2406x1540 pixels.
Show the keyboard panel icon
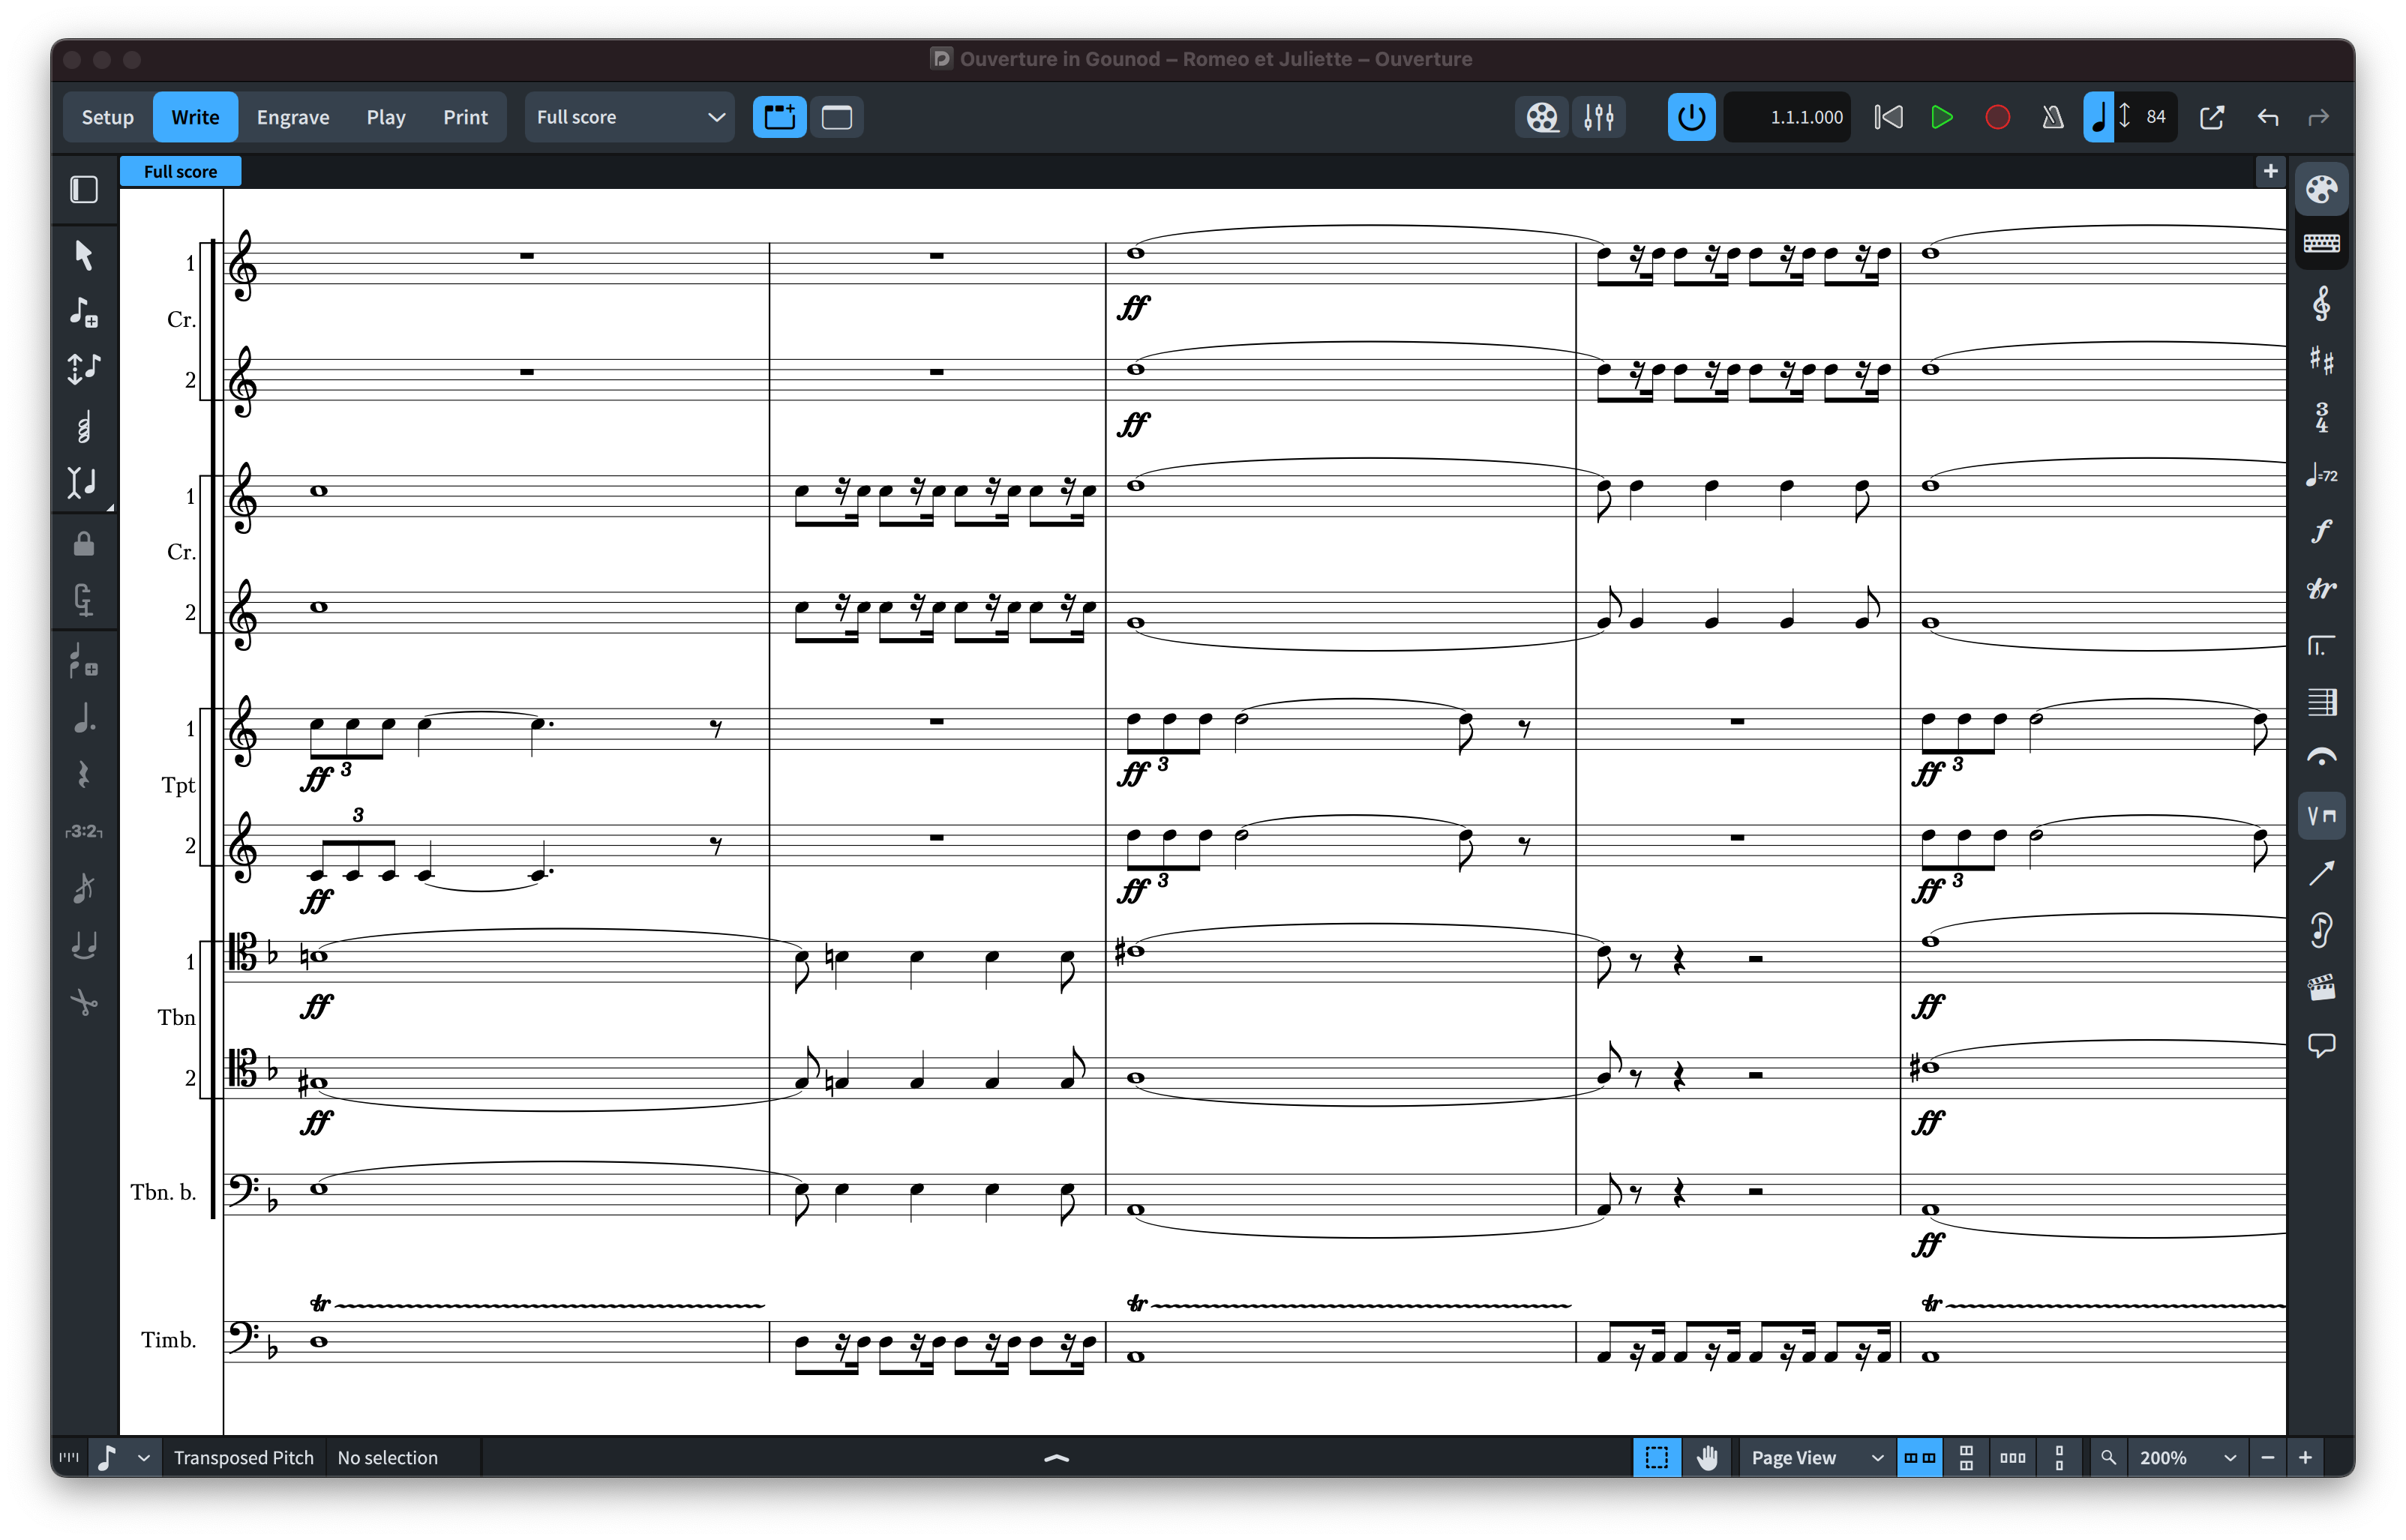pos(2321,244)
